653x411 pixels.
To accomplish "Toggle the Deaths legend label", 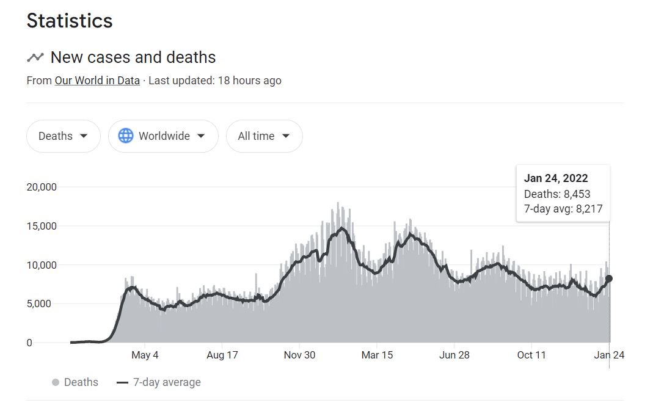I will click(x=81, y=382).
